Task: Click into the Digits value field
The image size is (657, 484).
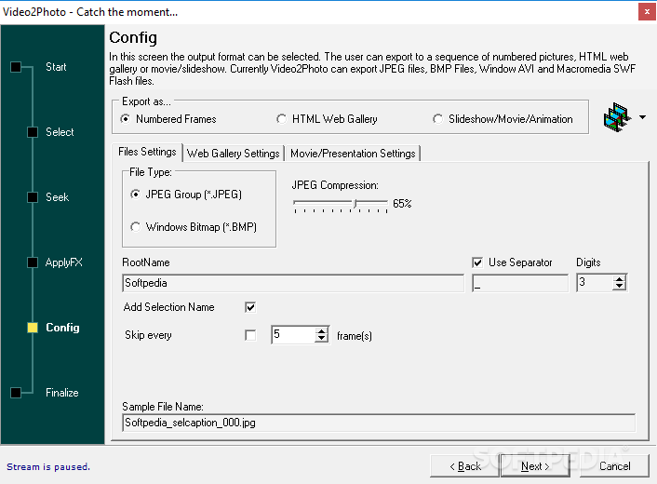Action: click(x=594, y=283)
